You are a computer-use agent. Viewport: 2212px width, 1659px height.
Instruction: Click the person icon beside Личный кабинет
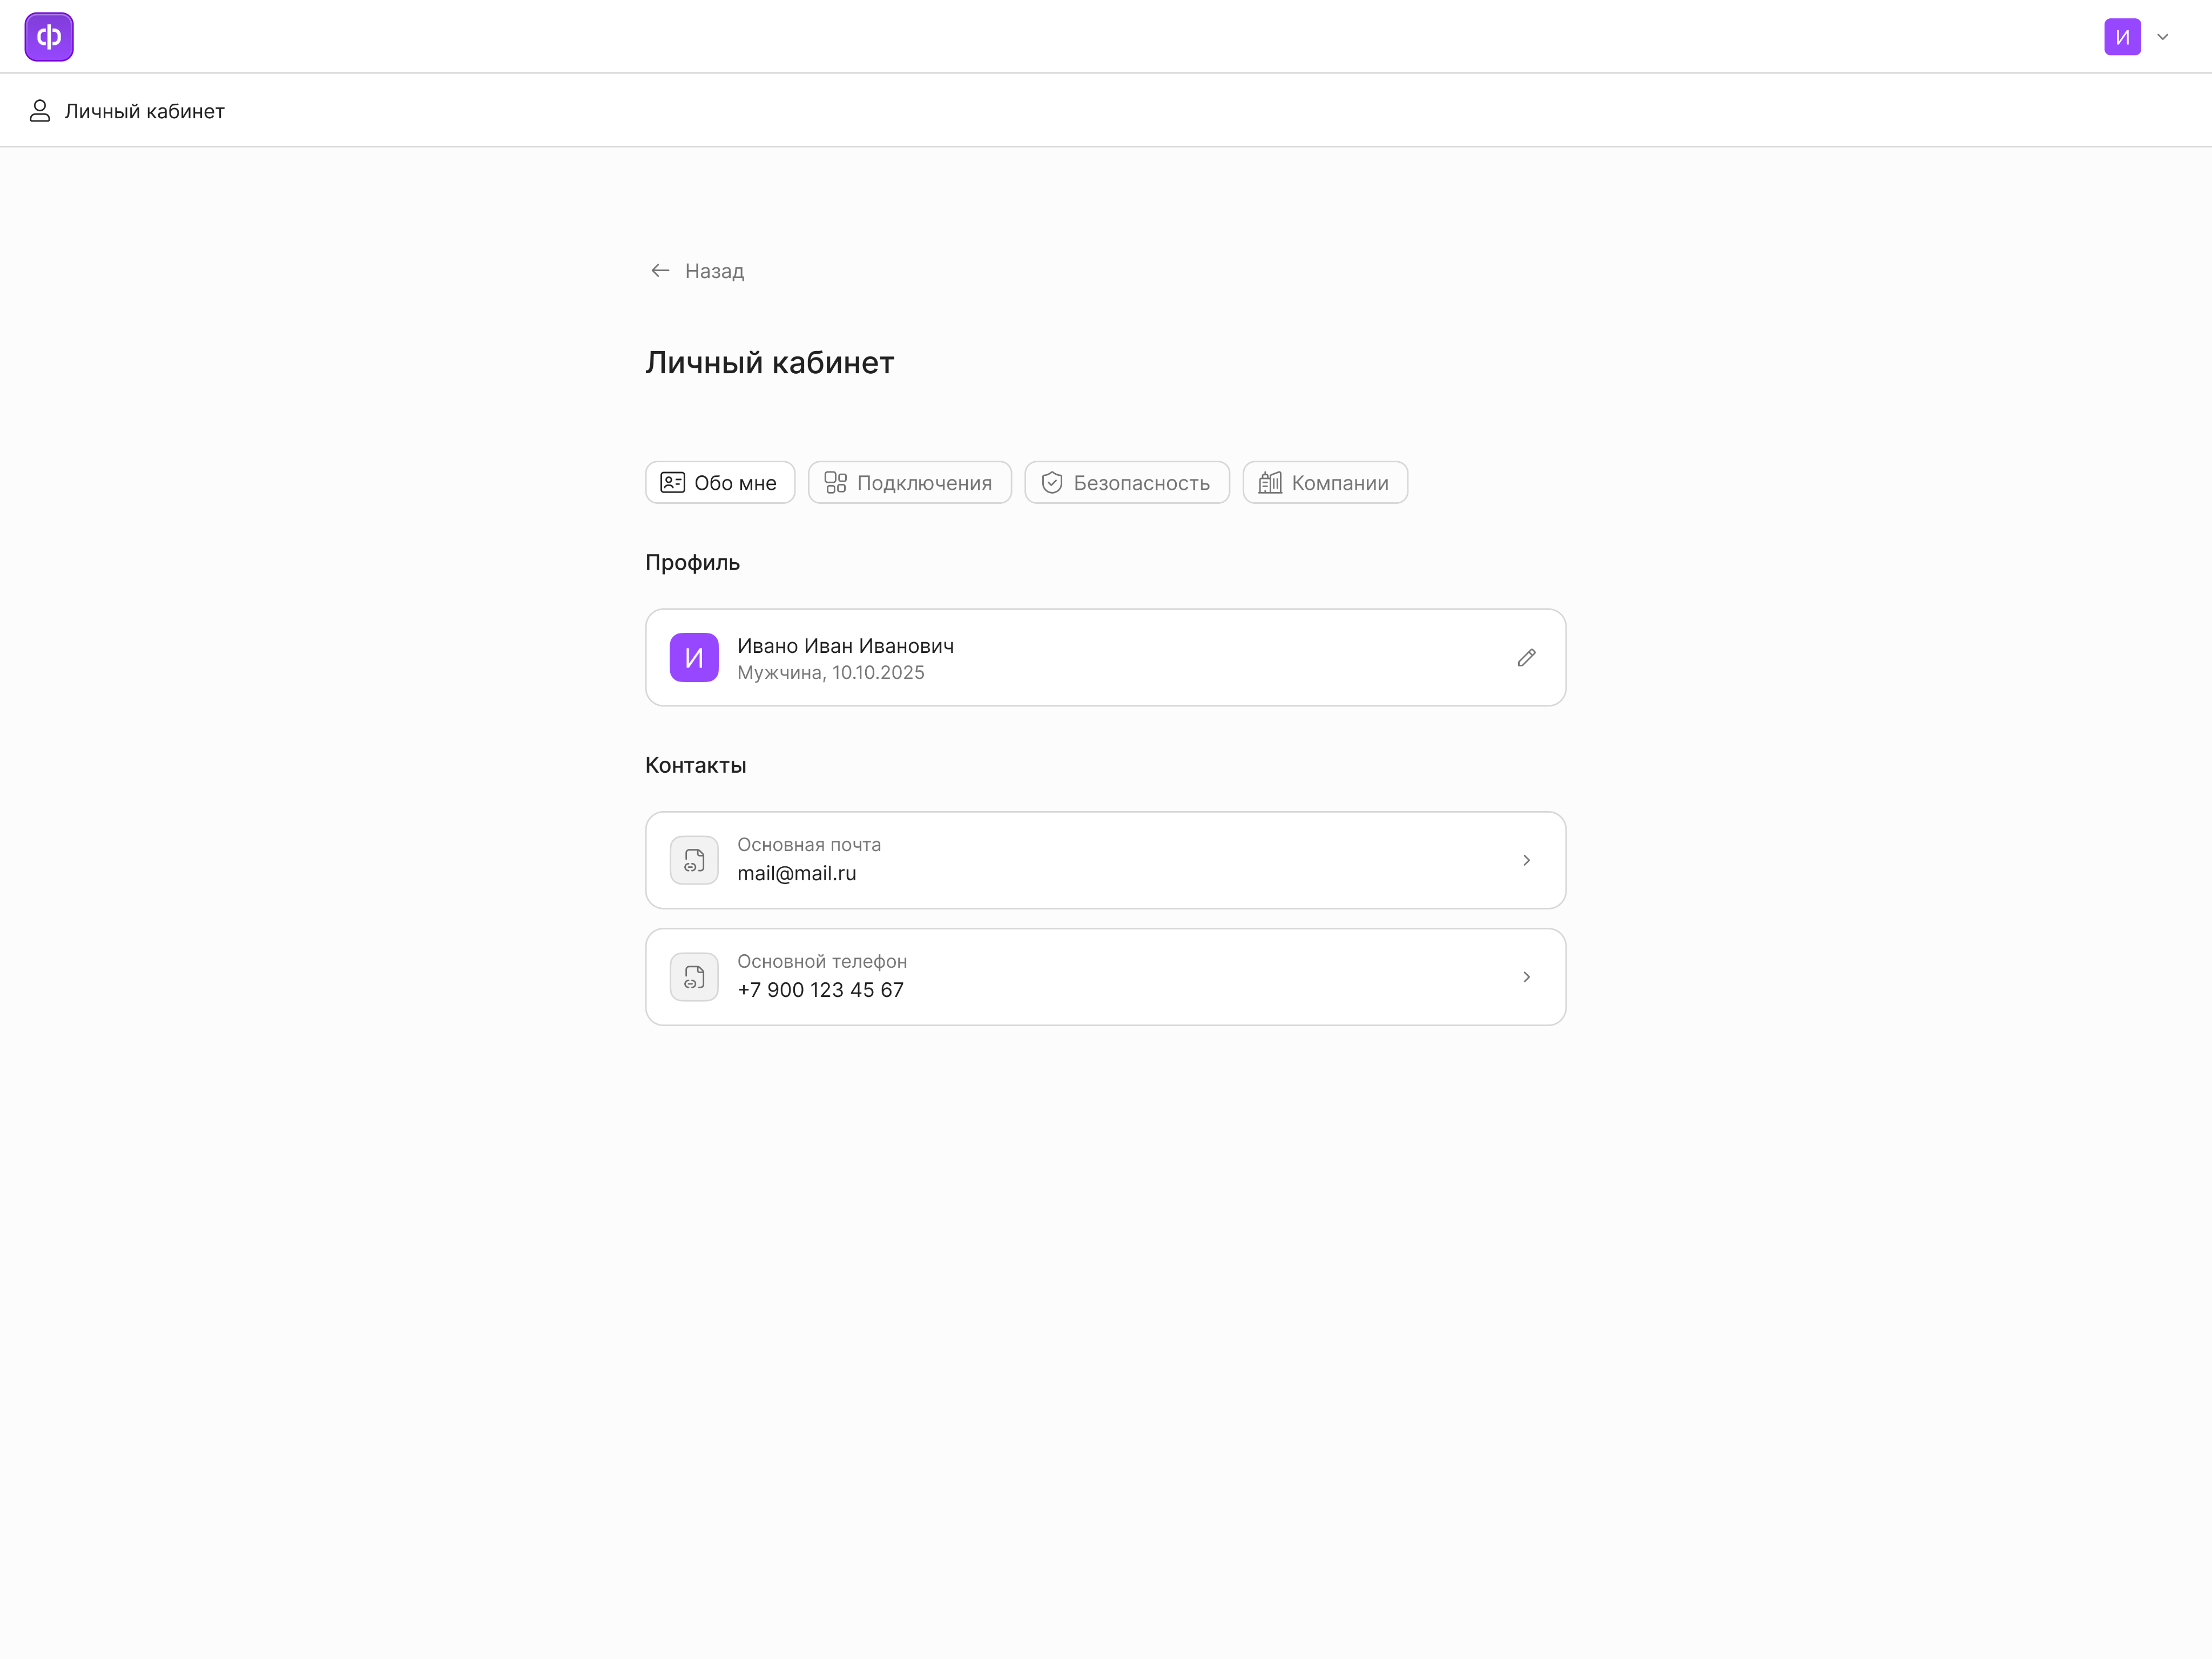40,111
